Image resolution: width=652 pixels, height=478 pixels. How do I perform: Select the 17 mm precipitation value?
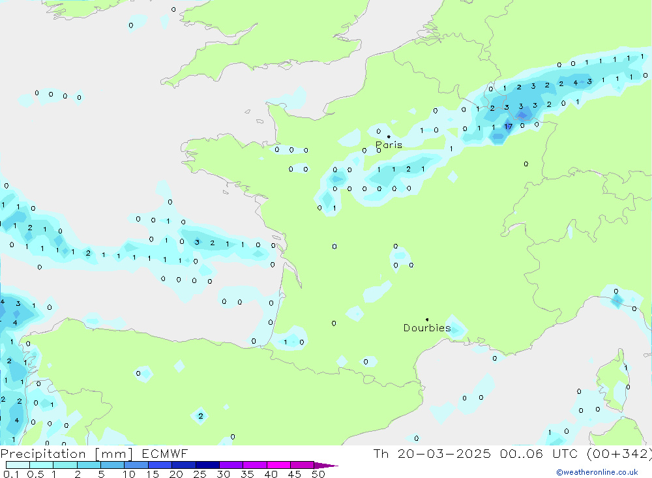point(508,127)
